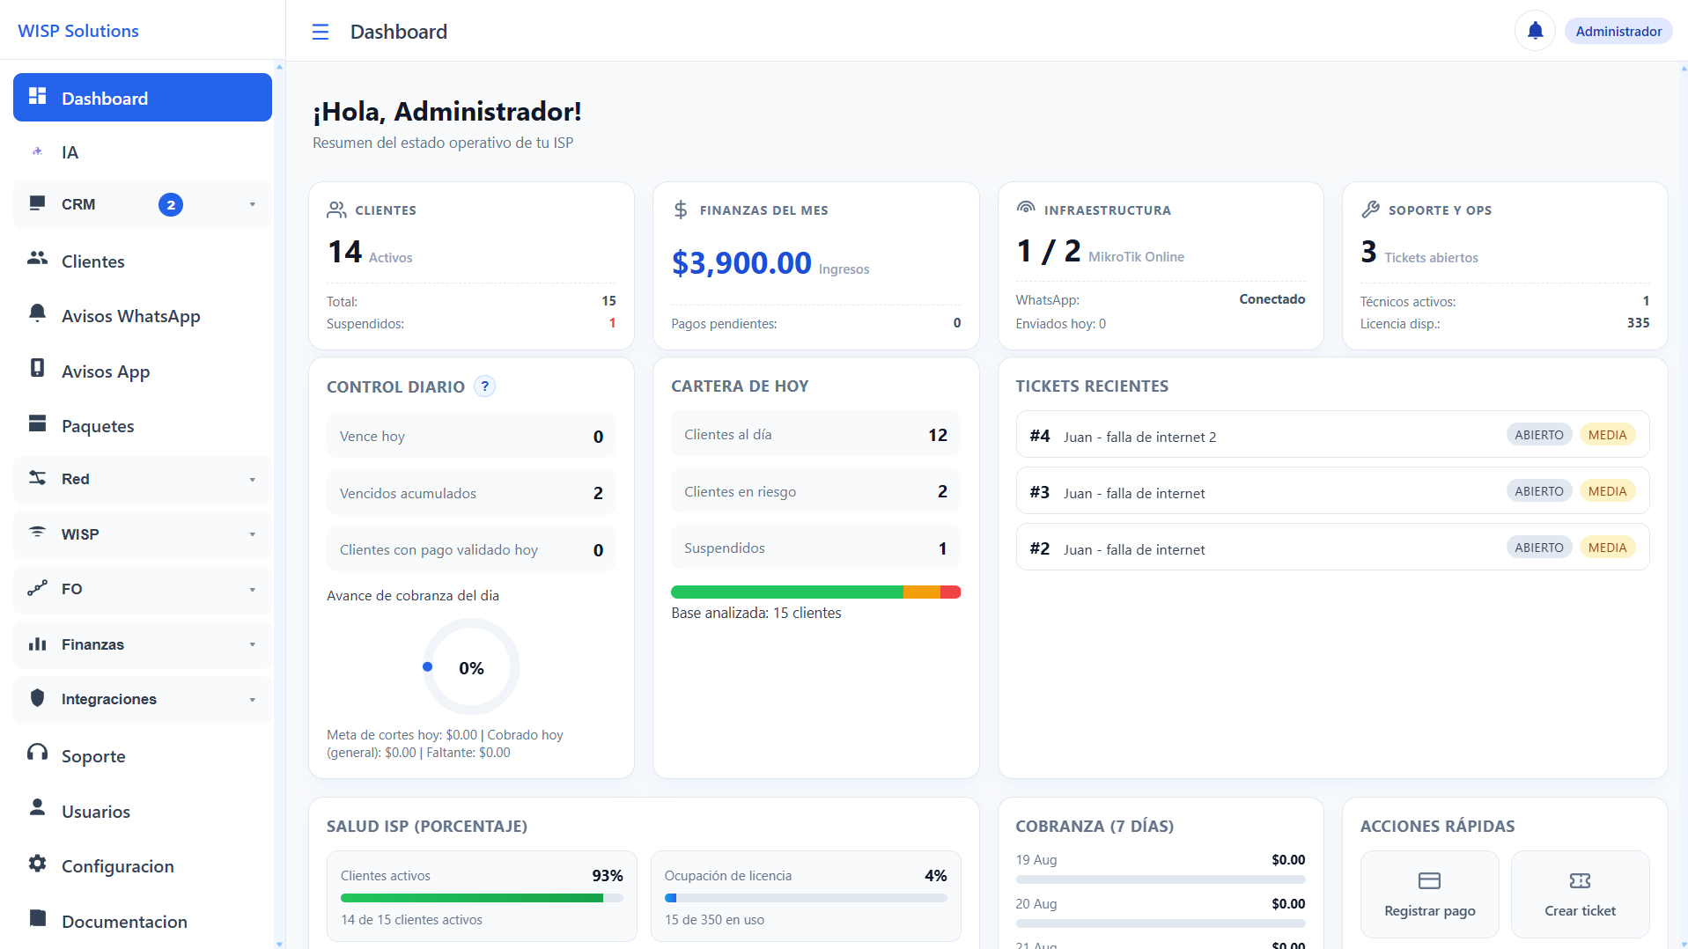Open Soporte from the sidebar
This screenshot has width=1688, height=949.
[x=143, y=756]
